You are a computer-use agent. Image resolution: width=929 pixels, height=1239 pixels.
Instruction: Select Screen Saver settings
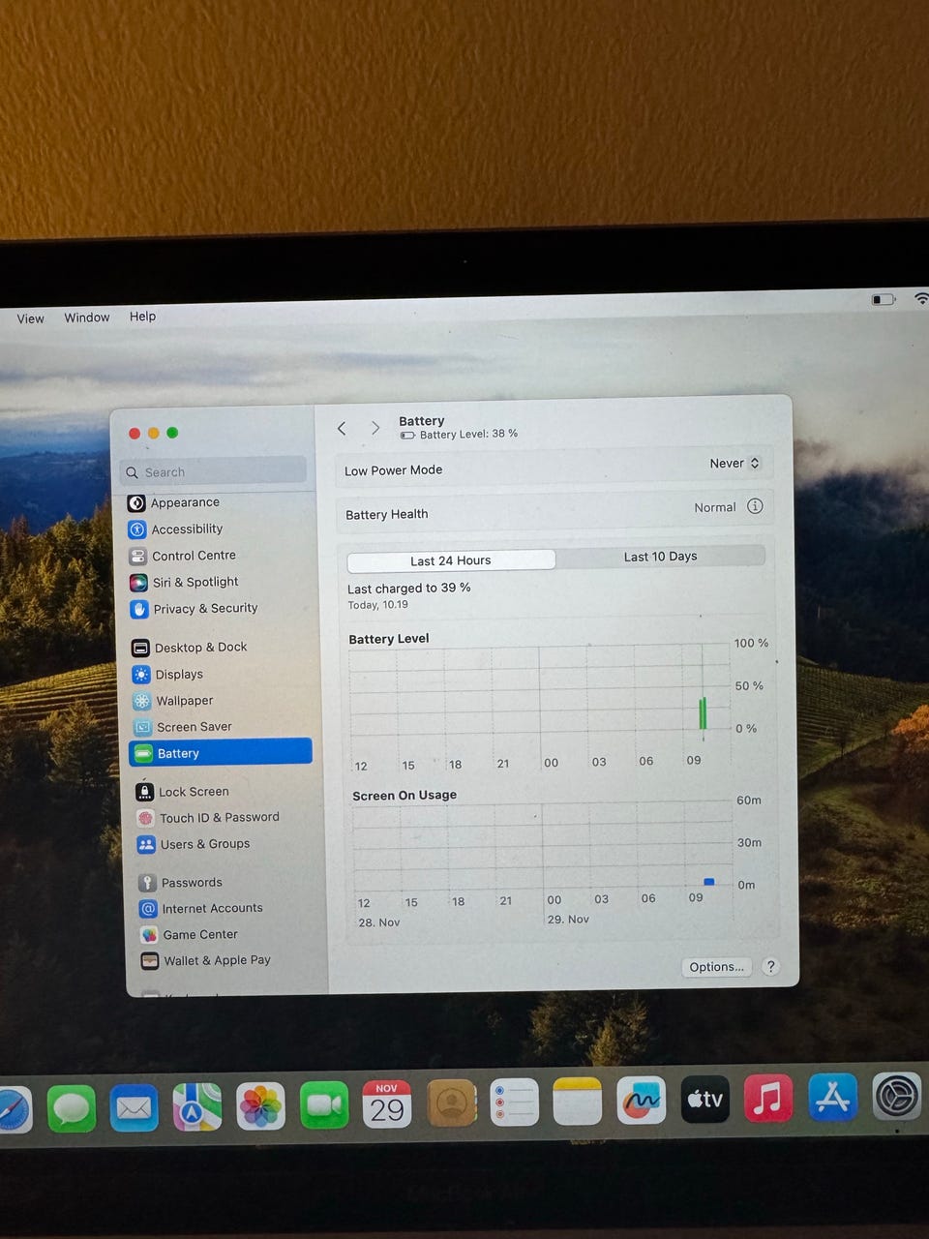183,726
